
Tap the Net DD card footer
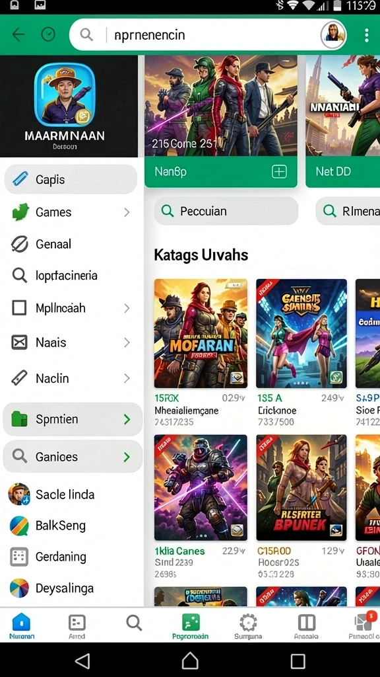pyautogui.click(x=343, y=172)
